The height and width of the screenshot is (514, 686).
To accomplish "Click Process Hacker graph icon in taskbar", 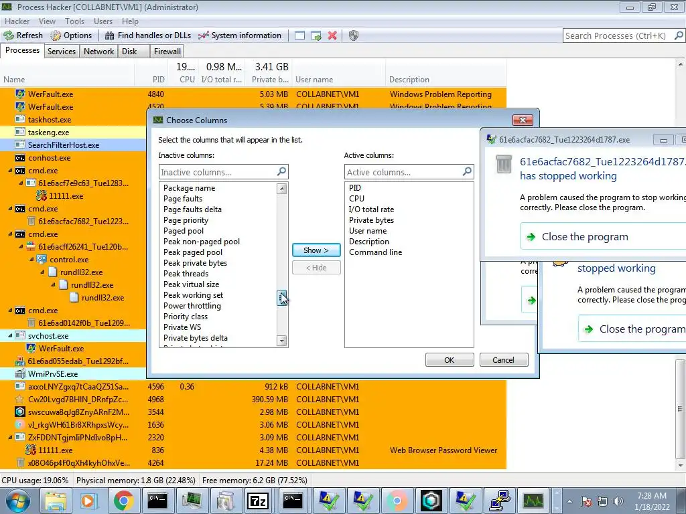I will (533, 501).
